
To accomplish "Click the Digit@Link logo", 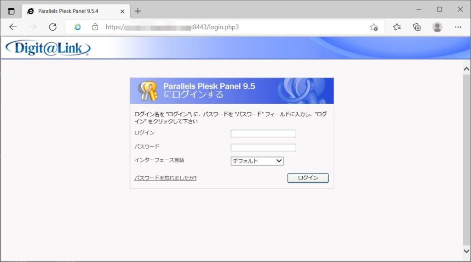I will [x=48, y=48].
